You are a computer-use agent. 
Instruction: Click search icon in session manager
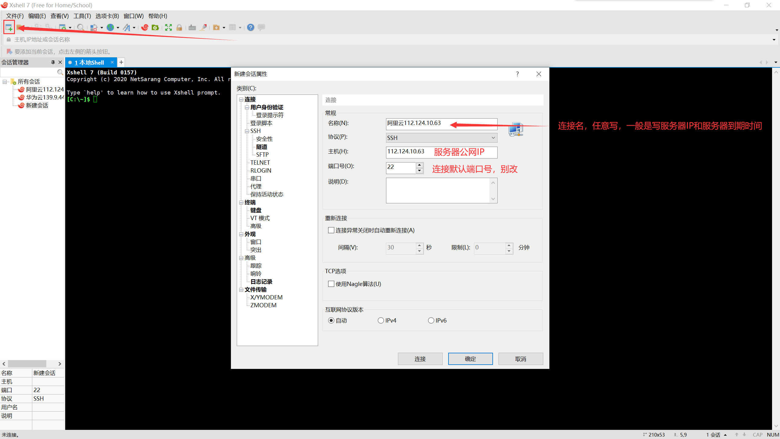pyautogui.click(x=60, y=72)
